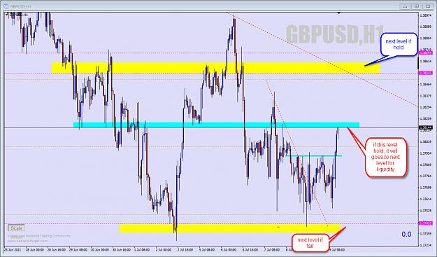Image resolution: width=437 pixels, height=257 pixels.
Task: Minimize the GBPUSD,H1 chart window
Action: point(406,6)
